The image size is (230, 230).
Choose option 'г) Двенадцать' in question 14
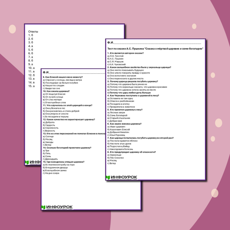[x=50, y=159]
